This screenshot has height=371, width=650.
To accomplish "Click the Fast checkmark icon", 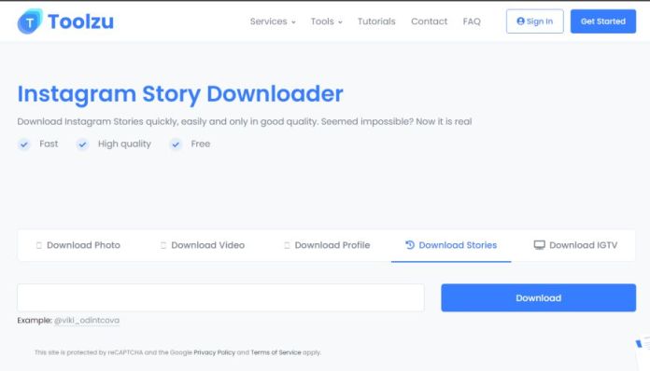I will point(24,144).
